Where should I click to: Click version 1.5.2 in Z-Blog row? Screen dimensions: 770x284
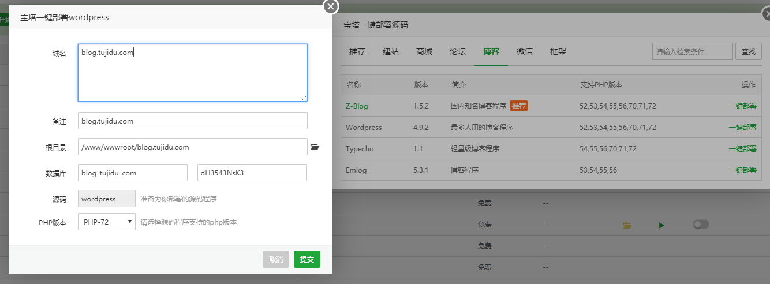(x=423, y=106)
